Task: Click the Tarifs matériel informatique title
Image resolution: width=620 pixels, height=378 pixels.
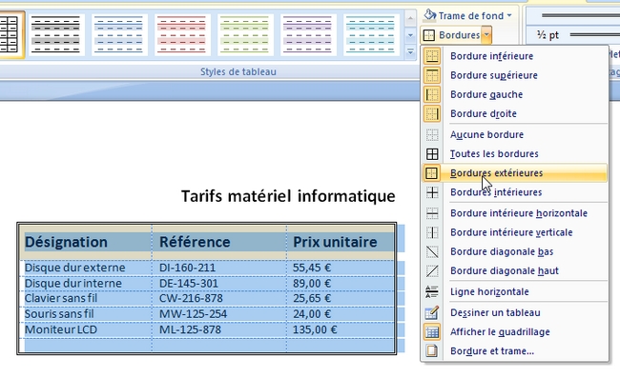Action: [288, 196]
